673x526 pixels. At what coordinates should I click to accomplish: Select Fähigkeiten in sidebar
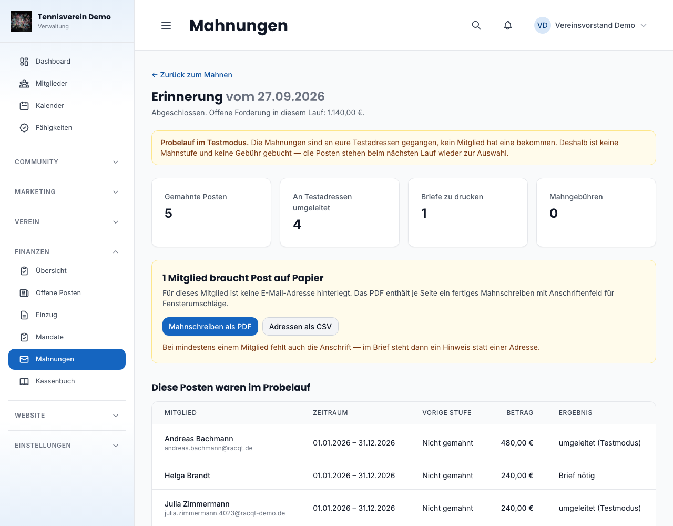click(67, 128)
